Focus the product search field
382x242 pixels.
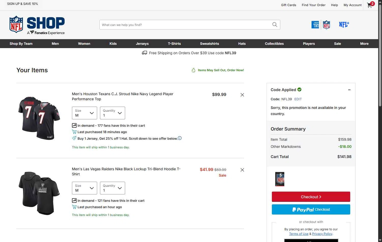tap(186, 25)
